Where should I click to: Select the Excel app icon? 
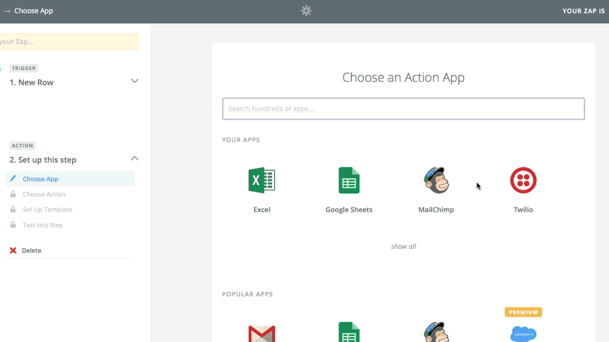261,180
